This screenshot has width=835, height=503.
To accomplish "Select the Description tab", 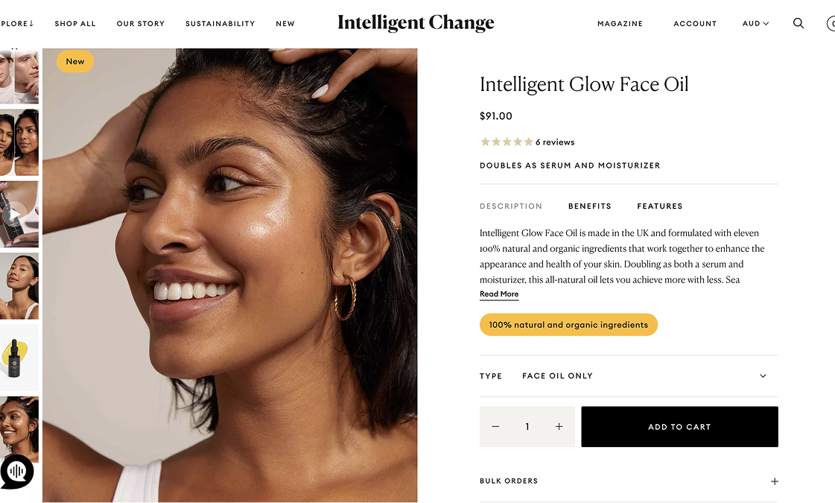I will tap(511, 206).
